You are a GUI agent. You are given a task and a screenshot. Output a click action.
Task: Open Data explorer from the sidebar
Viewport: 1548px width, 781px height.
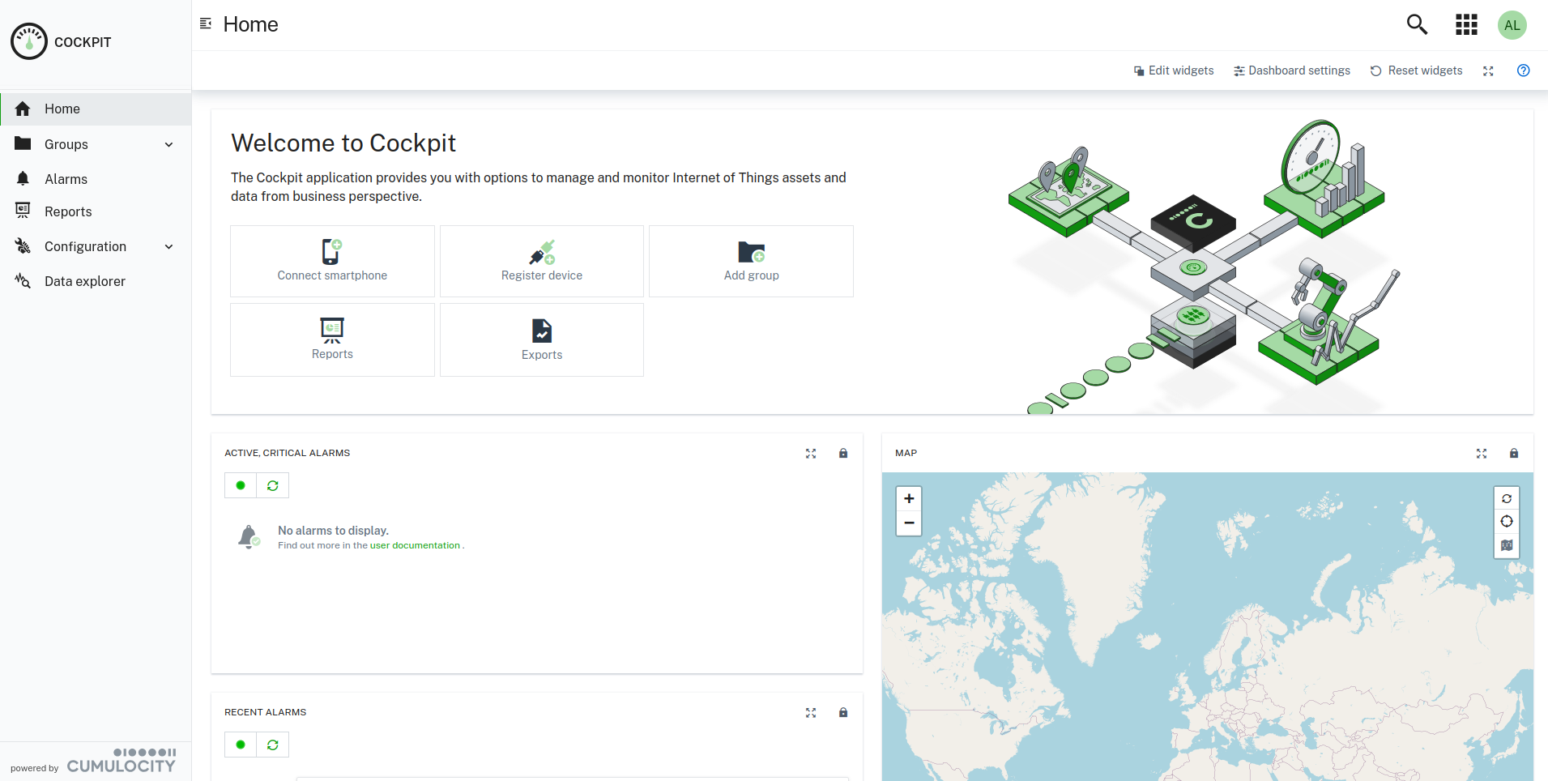[84, 281]
